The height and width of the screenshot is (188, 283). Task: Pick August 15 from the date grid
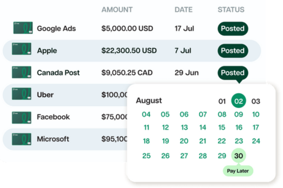click(222, 128)
